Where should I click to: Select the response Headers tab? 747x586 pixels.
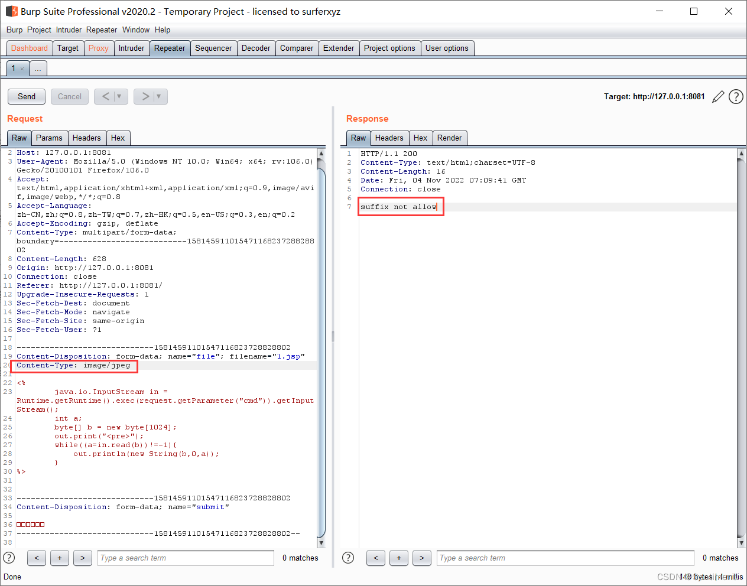pyautogui.click(x=389, y=138)
